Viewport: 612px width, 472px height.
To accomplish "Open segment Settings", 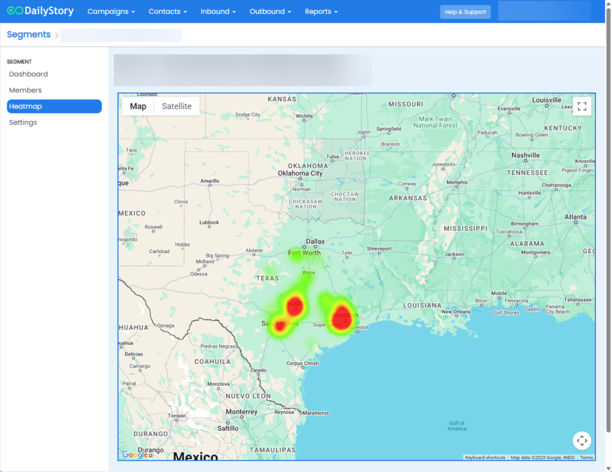I will point(23,122).
